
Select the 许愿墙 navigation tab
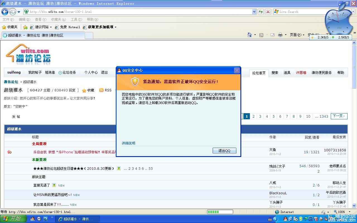point(301,72)
